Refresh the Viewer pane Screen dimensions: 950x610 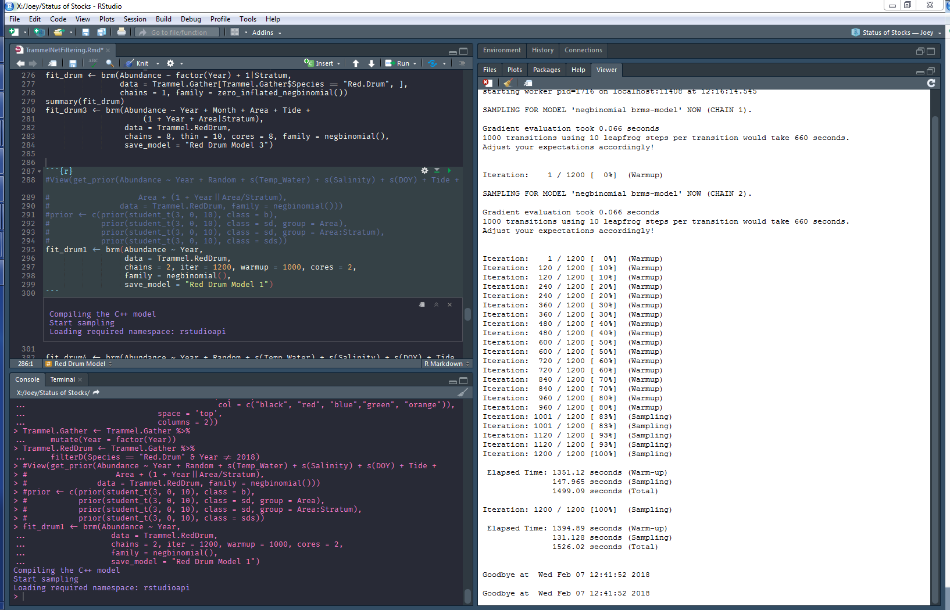(x=931, y=82)
